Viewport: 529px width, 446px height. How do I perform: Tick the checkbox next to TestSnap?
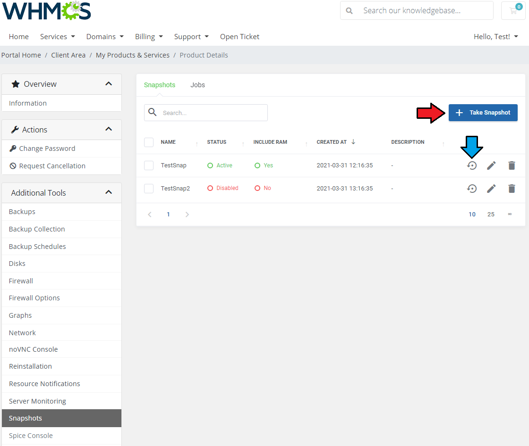149,165
